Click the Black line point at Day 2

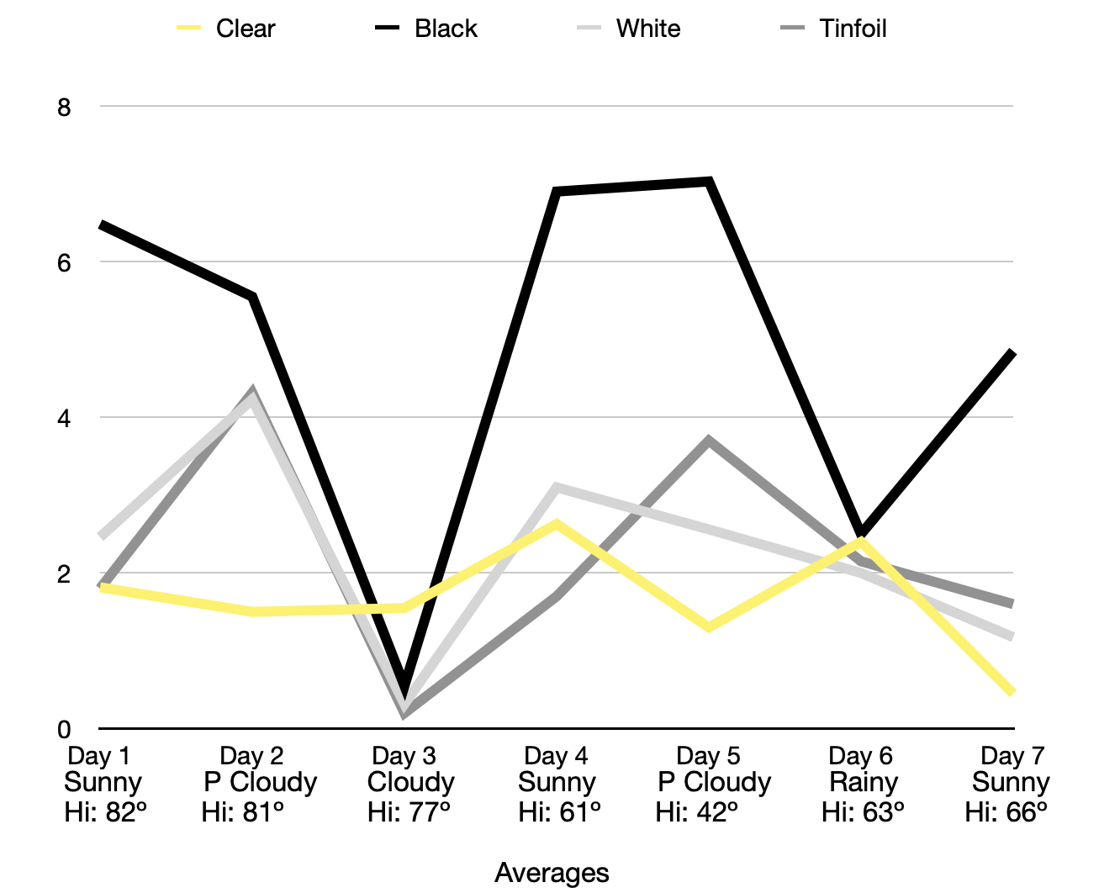(x=252, y=297)
